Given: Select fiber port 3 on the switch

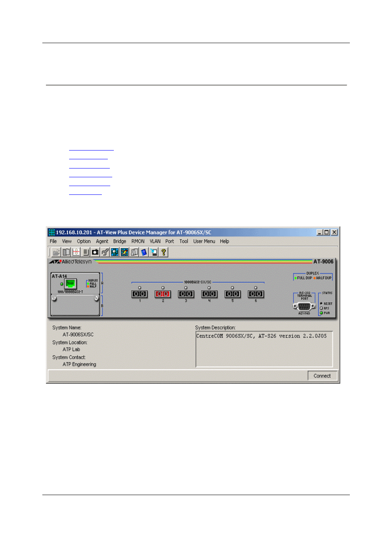Looking at the screenshot, I should tap(186, 294).
